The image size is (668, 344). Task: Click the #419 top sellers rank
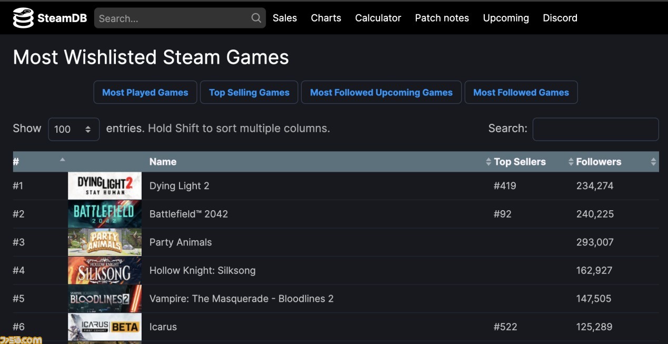tap(505, 185)
